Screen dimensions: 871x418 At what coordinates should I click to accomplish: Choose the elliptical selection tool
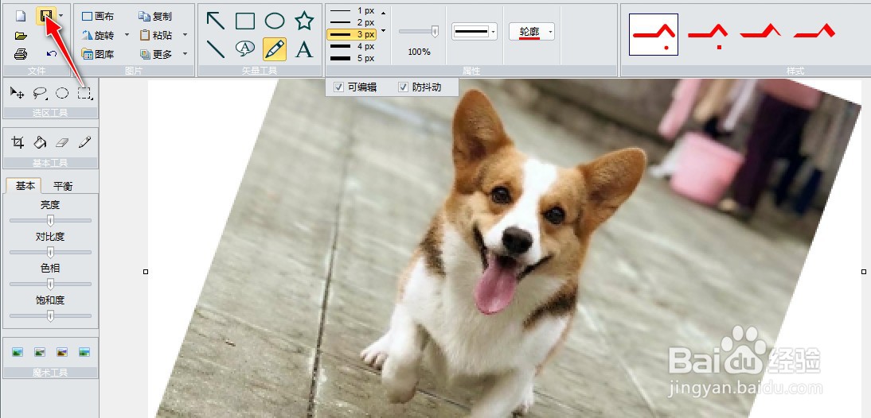[62, 93]
